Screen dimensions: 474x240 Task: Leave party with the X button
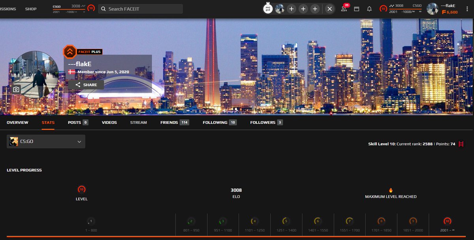[x=330, y=9]
